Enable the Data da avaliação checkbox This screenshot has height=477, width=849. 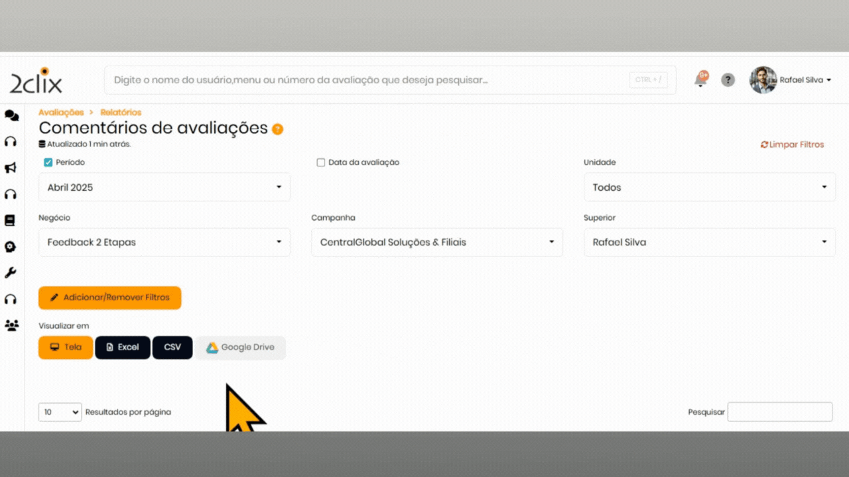tap(321, 162)
